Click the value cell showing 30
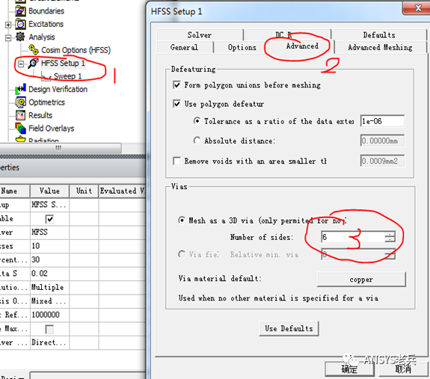 (49, 259)
